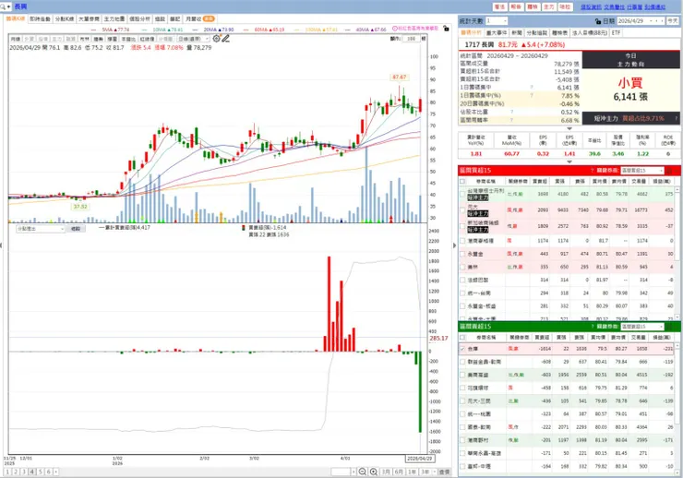The width and height of the screenshot is (683, 478).
Task: Click the red 主力 button at top
Action: click(549, 7)
